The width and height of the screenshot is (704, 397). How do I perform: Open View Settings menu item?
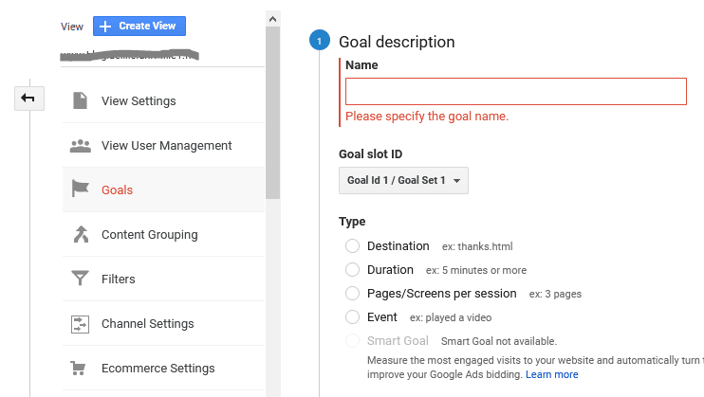139,101
